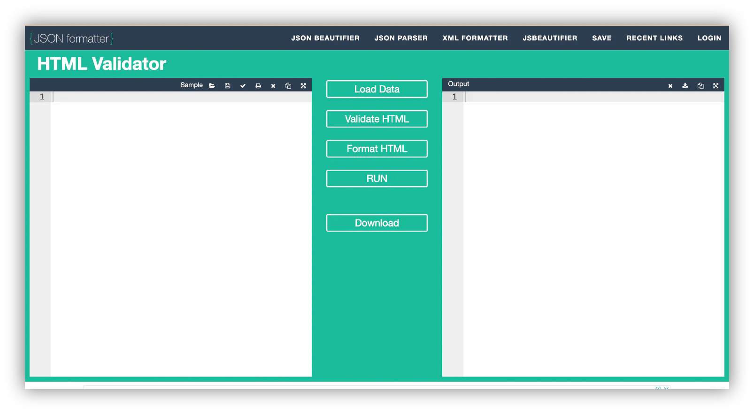Select Save in the top navigation
The image size is (754, 414).
pyautogui.click(x=602, y=38)
